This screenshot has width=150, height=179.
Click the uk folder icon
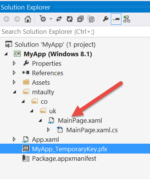[x=43, y=111]
